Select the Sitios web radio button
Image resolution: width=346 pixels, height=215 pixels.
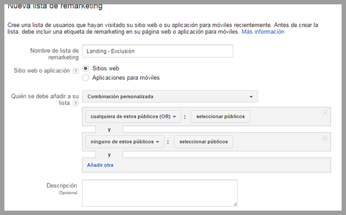tap(86, 68)
